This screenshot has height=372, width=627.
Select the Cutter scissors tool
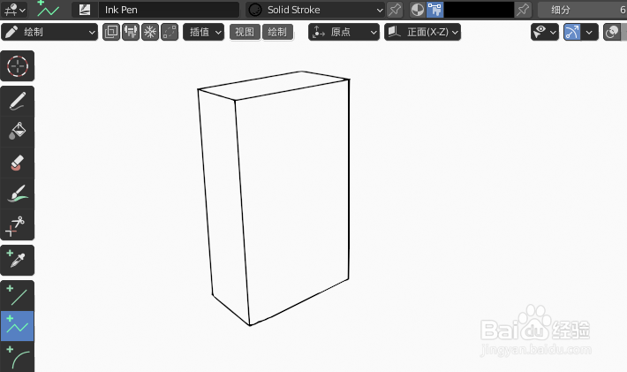point(17,224)
